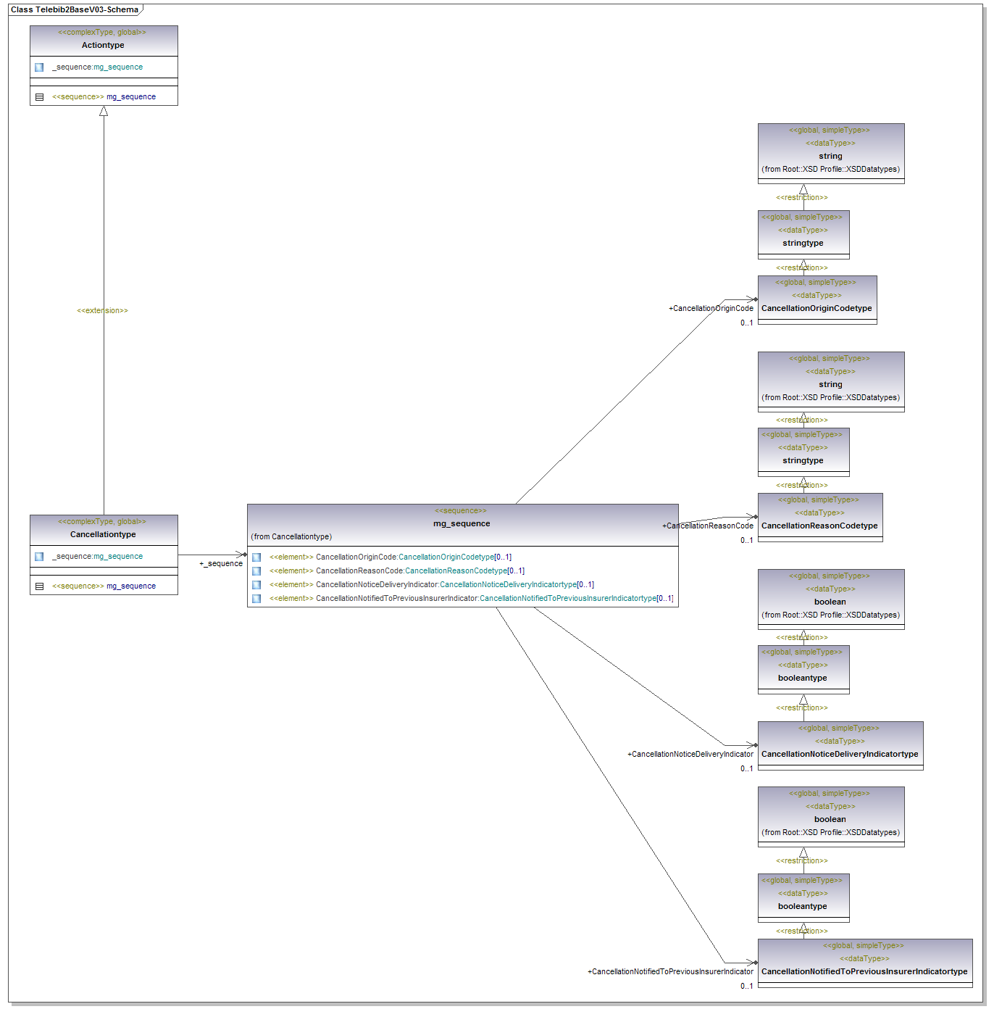
Task: Click the sequence table icon in Cancellationtype
Action: coord(39,586)
